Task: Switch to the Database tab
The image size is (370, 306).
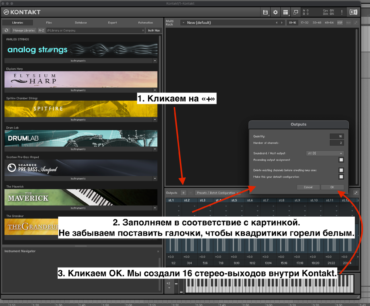Action: coord(81,22)
